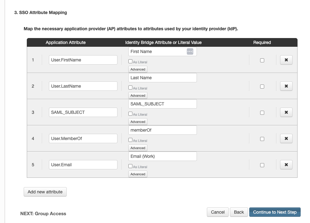Delete the User.Email mapping row
Viewport: 310px width, 223px height.
[286, 165]
